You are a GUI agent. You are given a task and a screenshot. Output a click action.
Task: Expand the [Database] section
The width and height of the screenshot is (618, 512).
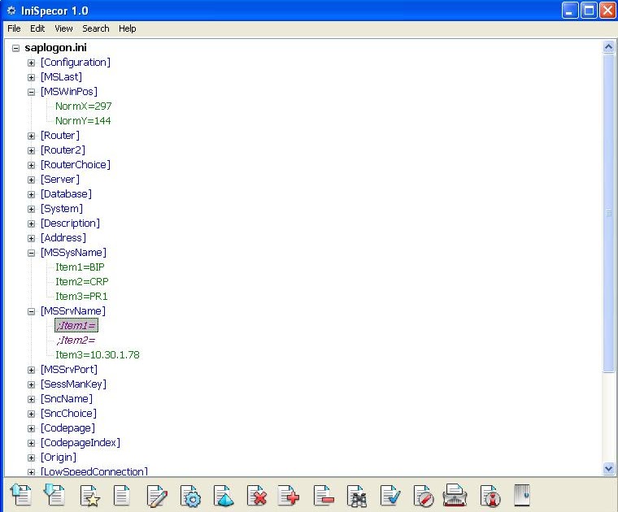tap(31, 194)
